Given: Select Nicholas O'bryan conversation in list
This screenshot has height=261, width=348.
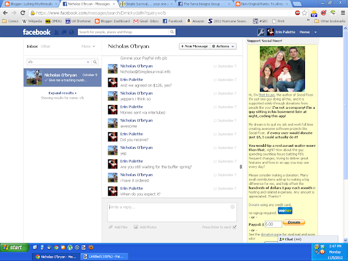Looking at the screenshot, I should [x=63, y=77].
